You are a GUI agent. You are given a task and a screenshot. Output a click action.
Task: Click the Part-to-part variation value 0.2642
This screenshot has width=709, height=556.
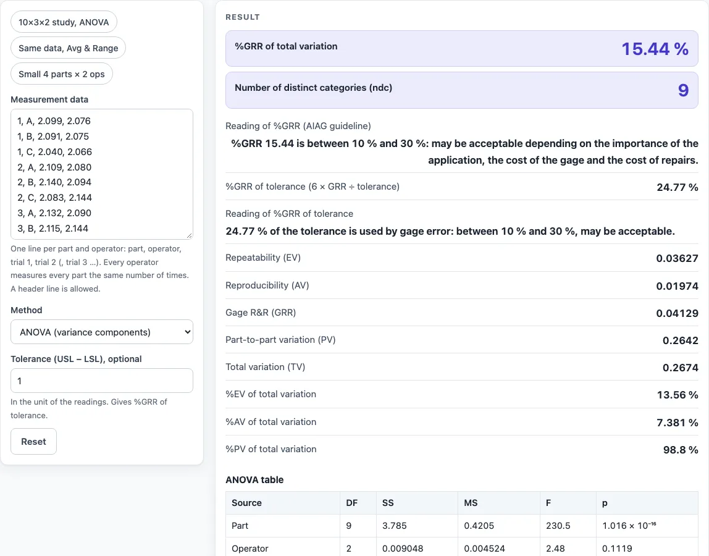point(681,340)
